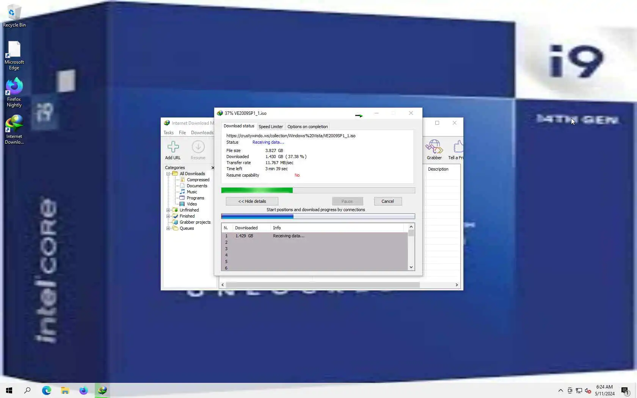Viewport: 637px width, 398px height.
Task: Expand the Unfinished tree node
Action: pyautogui.click(x=168, y=210)
